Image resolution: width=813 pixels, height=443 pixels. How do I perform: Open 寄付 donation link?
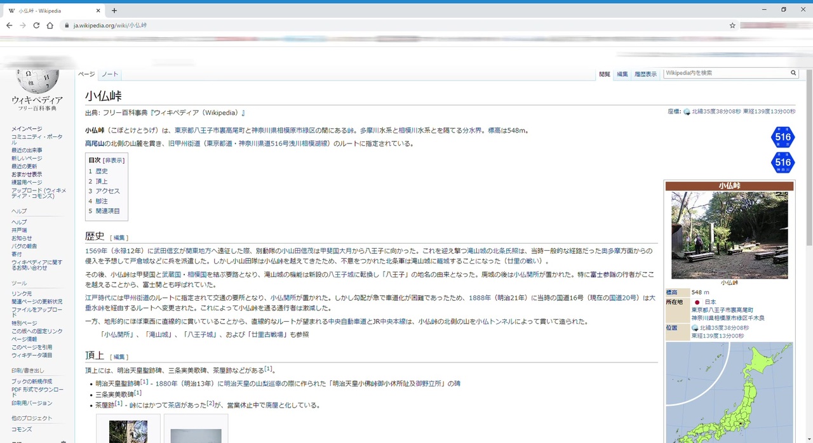pyautogui.click(x=17, y=254)
